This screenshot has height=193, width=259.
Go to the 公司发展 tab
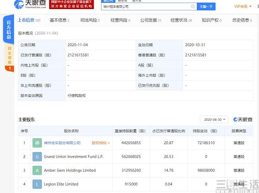[x=150, y=20]
